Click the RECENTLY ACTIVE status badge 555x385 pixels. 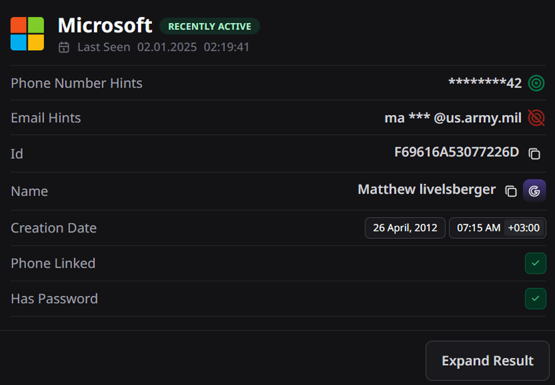pos(209,27)
